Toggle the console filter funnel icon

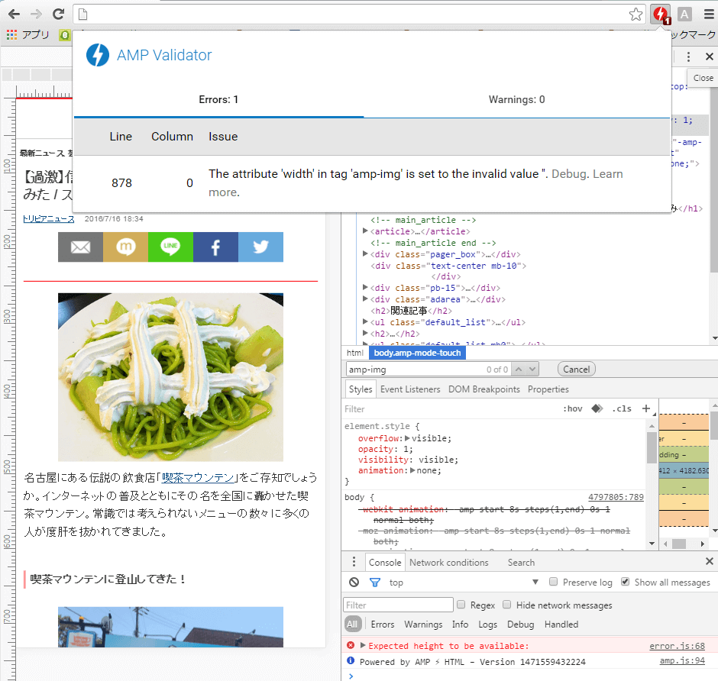pos(374,583)
